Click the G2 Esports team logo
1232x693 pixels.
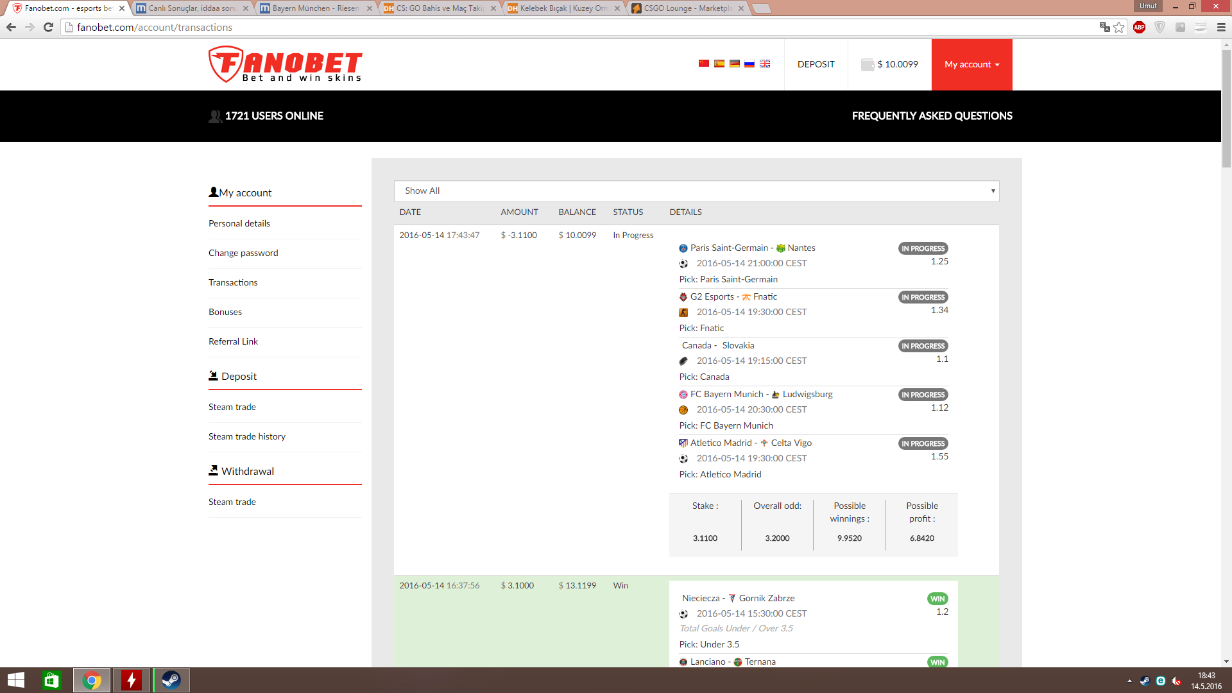(x=683, y=297)
